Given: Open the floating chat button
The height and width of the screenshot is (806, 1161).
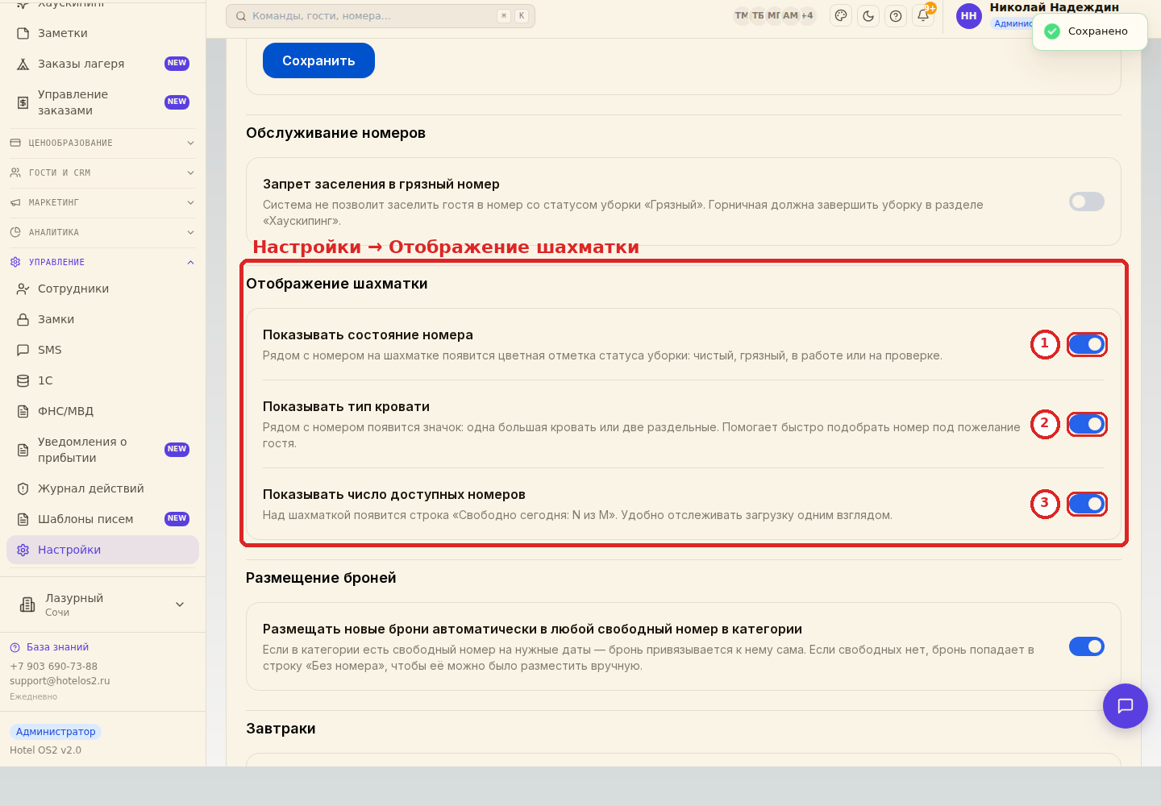Looking at the screenshot, I should click(x=1126, y=706).
